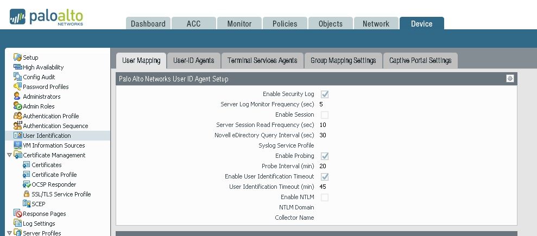This screenshot has width=537, height=236.
Task: Toggle the Enable Session checkbox
Action: 325,115
